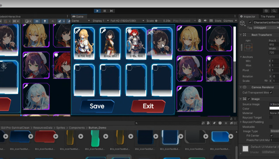Viewport: 279px width, 159px height.
Task: Switch to the Tile Palette tab
Action: coord(268,17)
